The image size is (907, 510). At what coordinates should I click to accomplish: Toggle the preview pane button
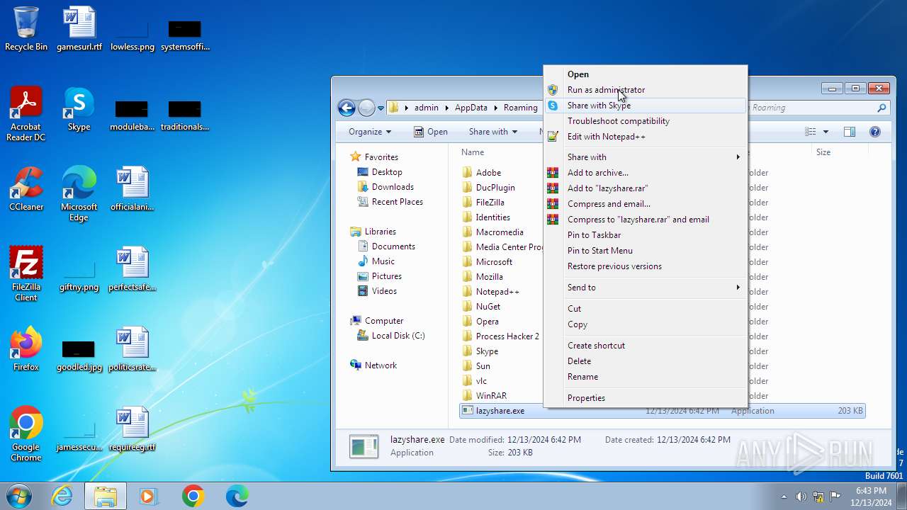(849, 132)
